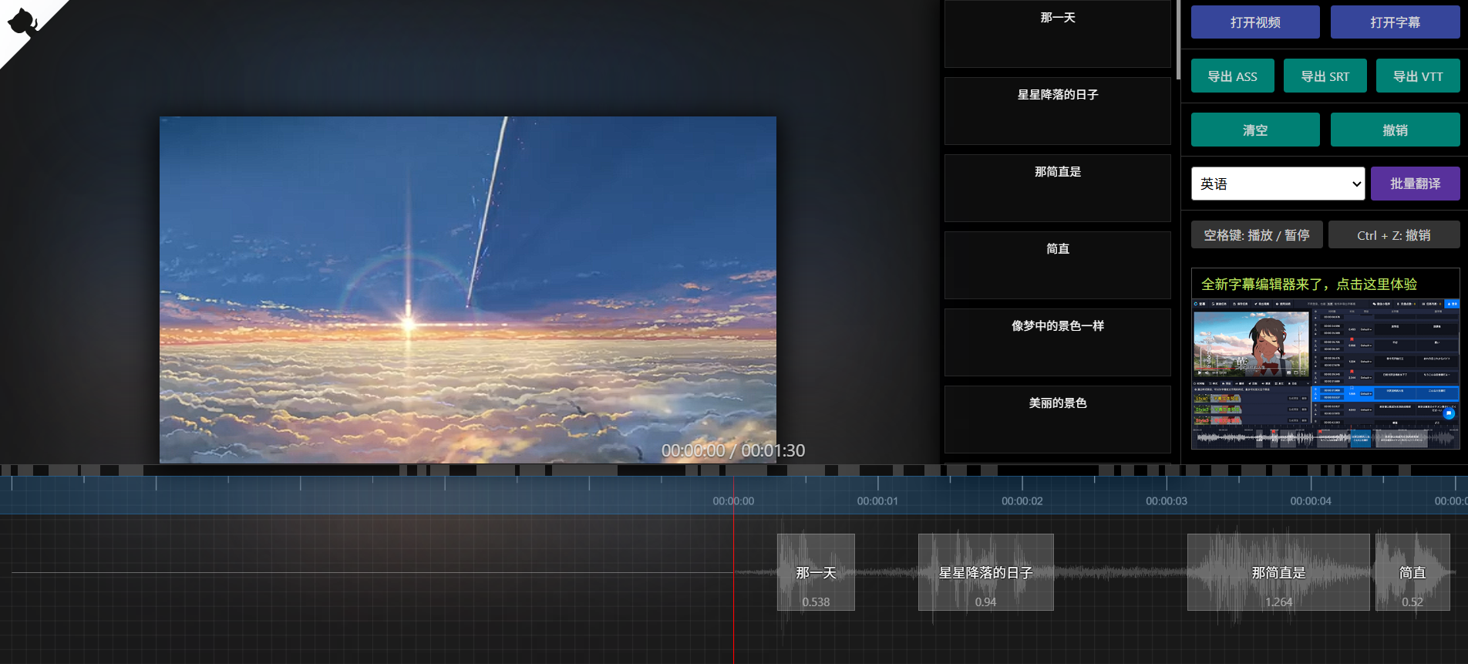This screenshot has height=664, width=1468.
Task: Click the 空格键: 播放 / 暂停 hint
Action: pyautogui.click(x=1257, y=235)
